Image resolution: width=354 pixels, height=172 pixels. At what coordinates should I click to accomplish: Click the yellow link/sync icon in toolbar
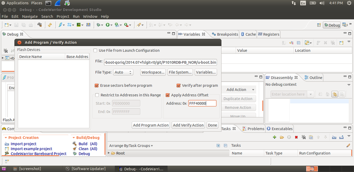coord(50,25)
